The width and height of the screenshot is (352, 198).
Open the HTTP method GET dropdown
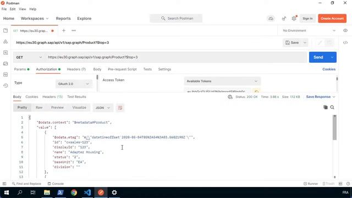(29, 57)
